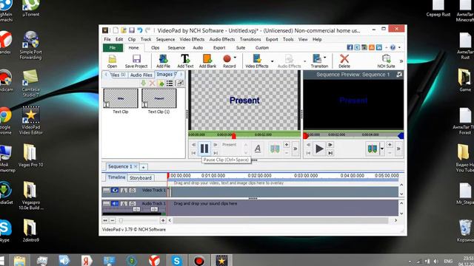This screenshot has width=474, height=266.
Task: Open the Video Effects menu
Action: [x=192, y=39]
